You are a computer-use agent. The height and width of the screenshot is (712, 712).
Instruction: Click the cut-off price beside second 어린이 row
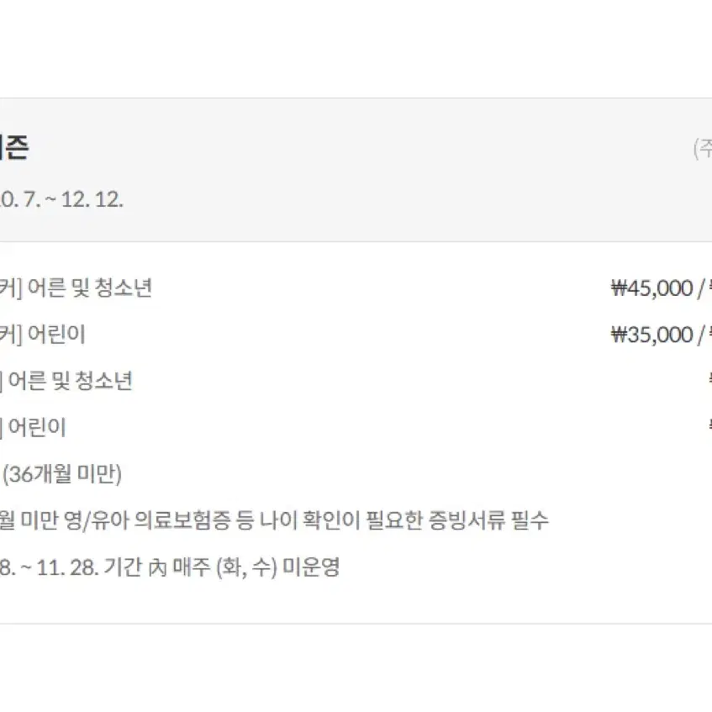coord(709,427)
